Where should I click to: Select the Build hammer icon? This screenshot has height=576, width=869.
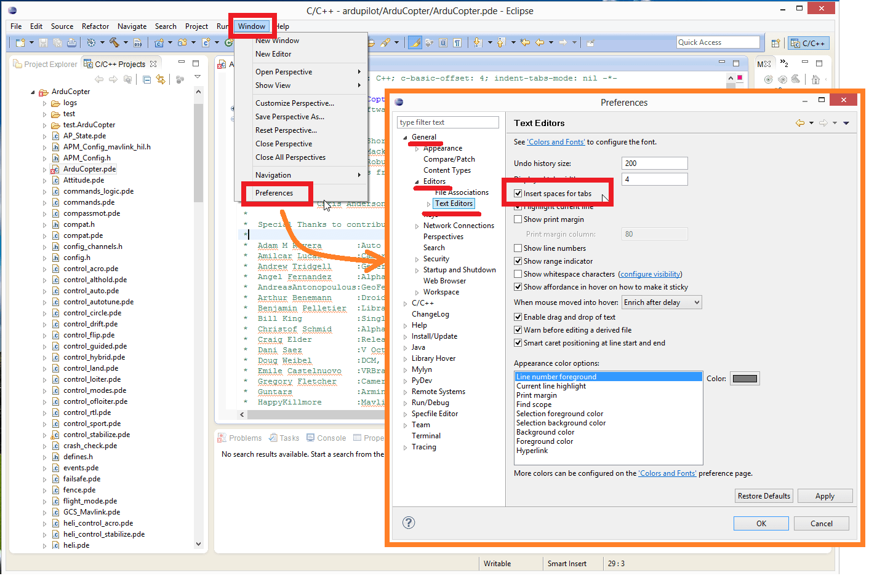pos(116,43)
